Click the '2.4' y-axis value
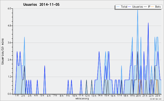This screenshot has height=101, width=164. tap(9, 60)
